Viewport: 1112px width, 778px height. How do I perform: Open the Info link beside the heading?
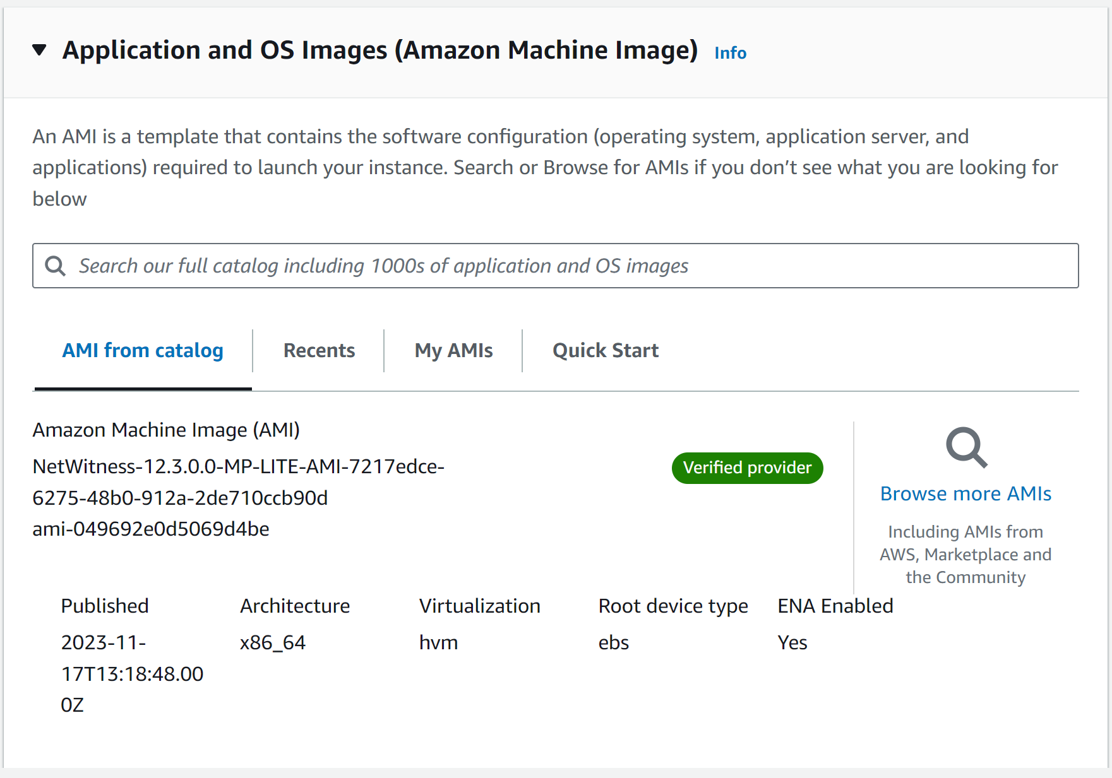point(730,53)
